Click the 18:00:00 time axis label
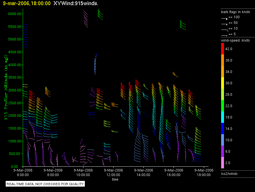 (x=204, y=175)
